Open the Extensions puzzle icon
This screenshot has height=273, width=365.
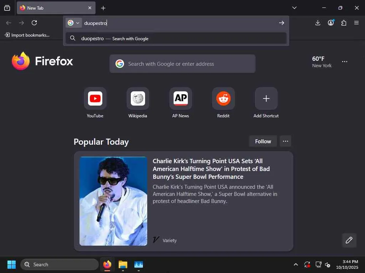click(x=344, y=23)
